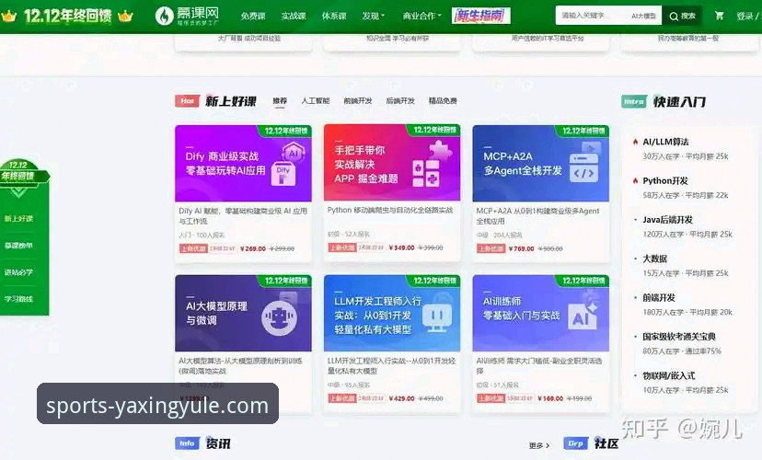The height and width of the screenshot is (460, 762).
Task: Click the ¥269.00 price on Dify card
Action: point(253,248)
